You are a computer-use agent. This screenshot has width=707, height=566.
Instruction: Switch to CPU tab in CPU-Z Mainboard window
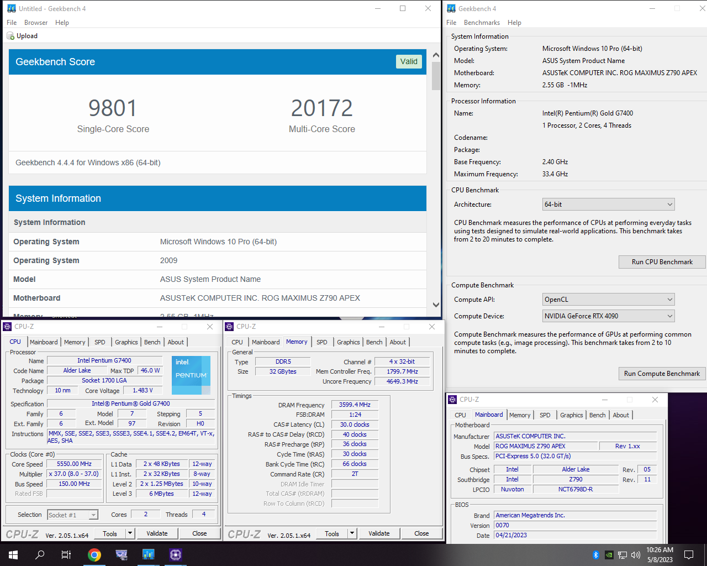pos(460,416)
